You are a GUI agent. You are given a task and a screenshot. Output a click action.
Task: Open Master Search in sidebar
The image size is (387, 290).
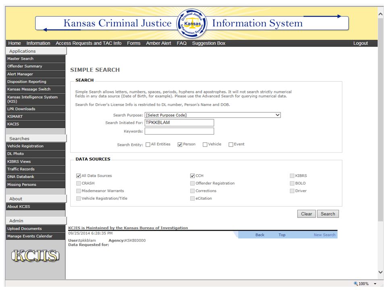pos(35,59)
